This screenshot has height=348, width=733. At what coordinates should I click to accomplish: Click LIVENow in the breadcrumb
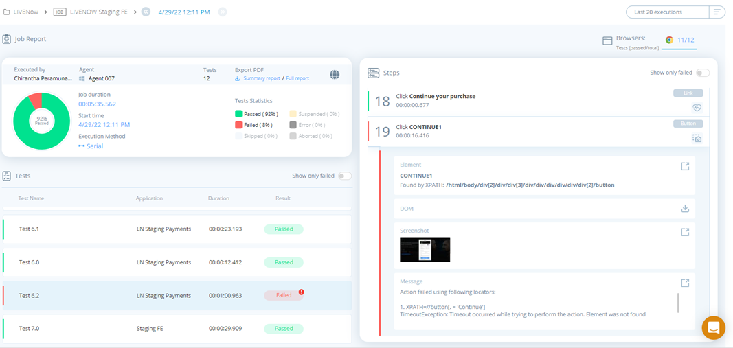coord(27,12)
